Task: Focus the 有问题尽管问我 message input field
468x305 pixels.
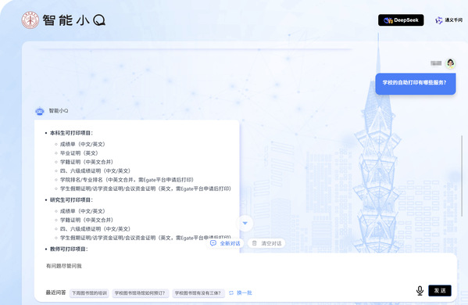Action: coord(245,269)
